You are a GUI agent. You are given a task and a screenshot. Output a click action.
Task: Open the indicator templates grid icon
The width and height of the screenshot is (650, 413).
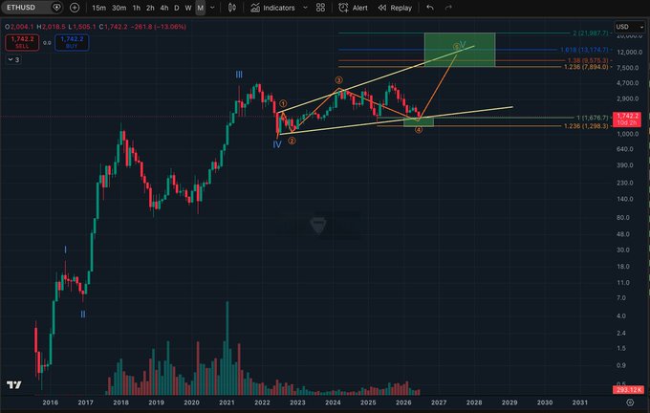(320, 8)
